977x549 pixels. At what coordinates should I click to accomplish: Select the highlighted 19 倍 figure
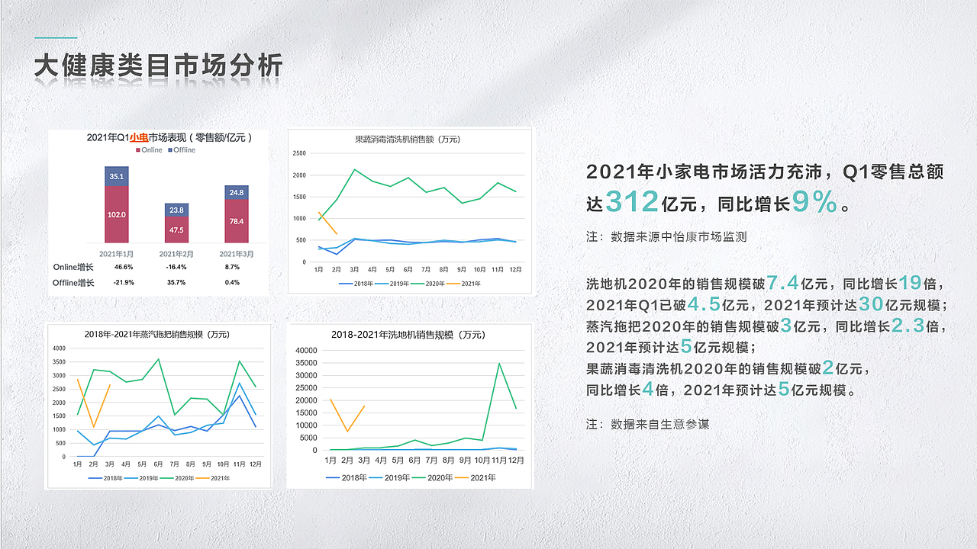point(911,284)
